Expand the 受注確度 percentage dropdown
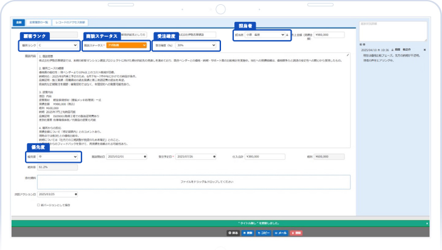 [196, 45]
